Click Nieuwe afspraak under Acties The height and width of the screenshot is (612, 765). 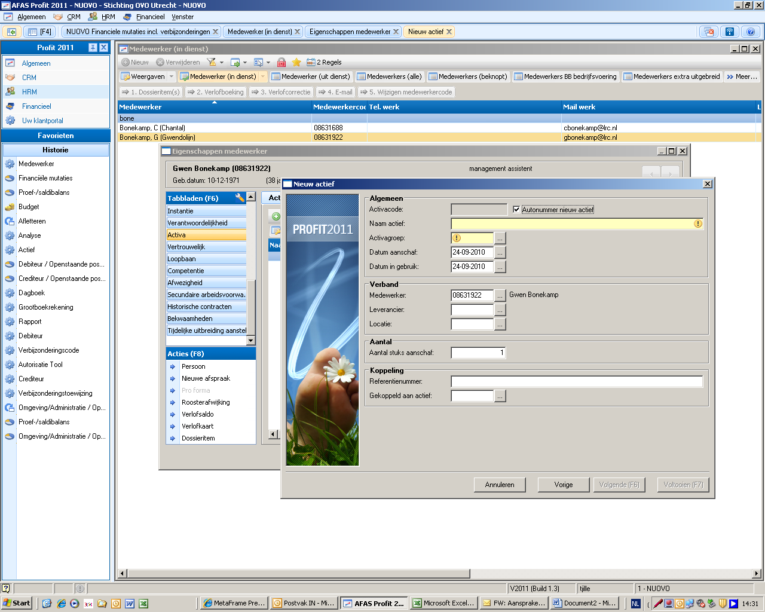(206, 378)
